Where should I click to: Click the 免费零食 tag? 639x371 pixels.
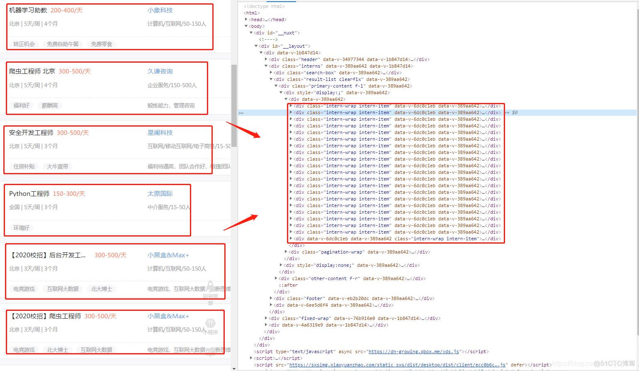[102, 44]
